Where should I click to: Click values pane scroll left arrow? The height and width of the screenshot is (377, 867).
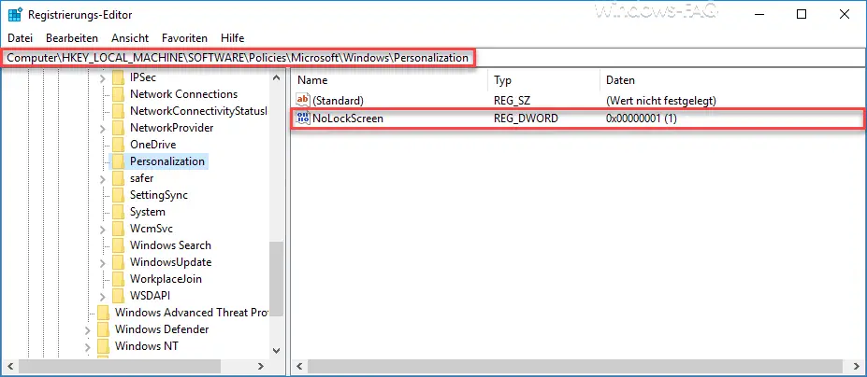click(299, 366)
